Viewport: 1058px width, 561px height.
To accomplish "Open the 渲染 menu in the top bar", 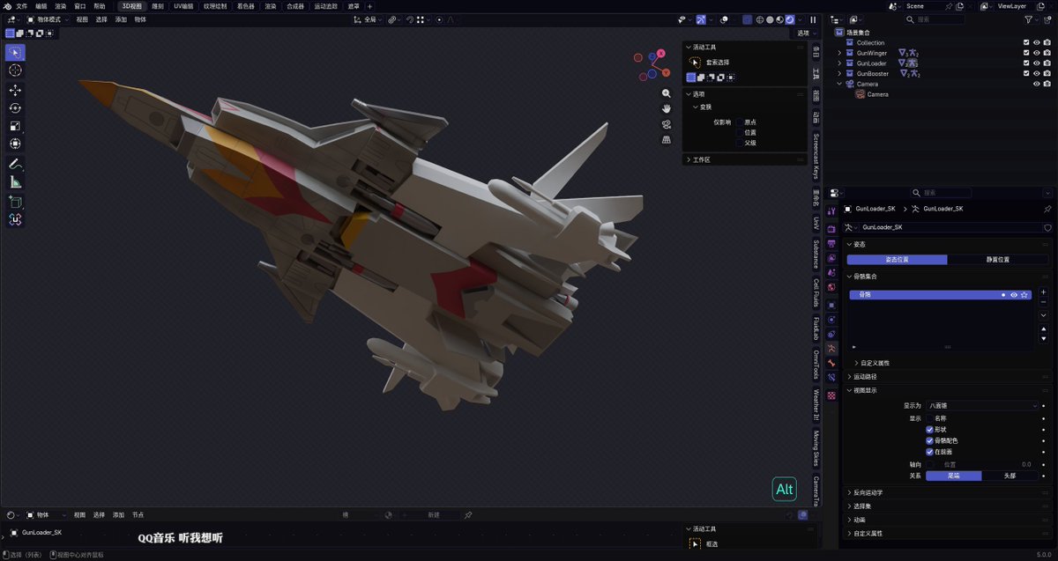I will point(59,6).
